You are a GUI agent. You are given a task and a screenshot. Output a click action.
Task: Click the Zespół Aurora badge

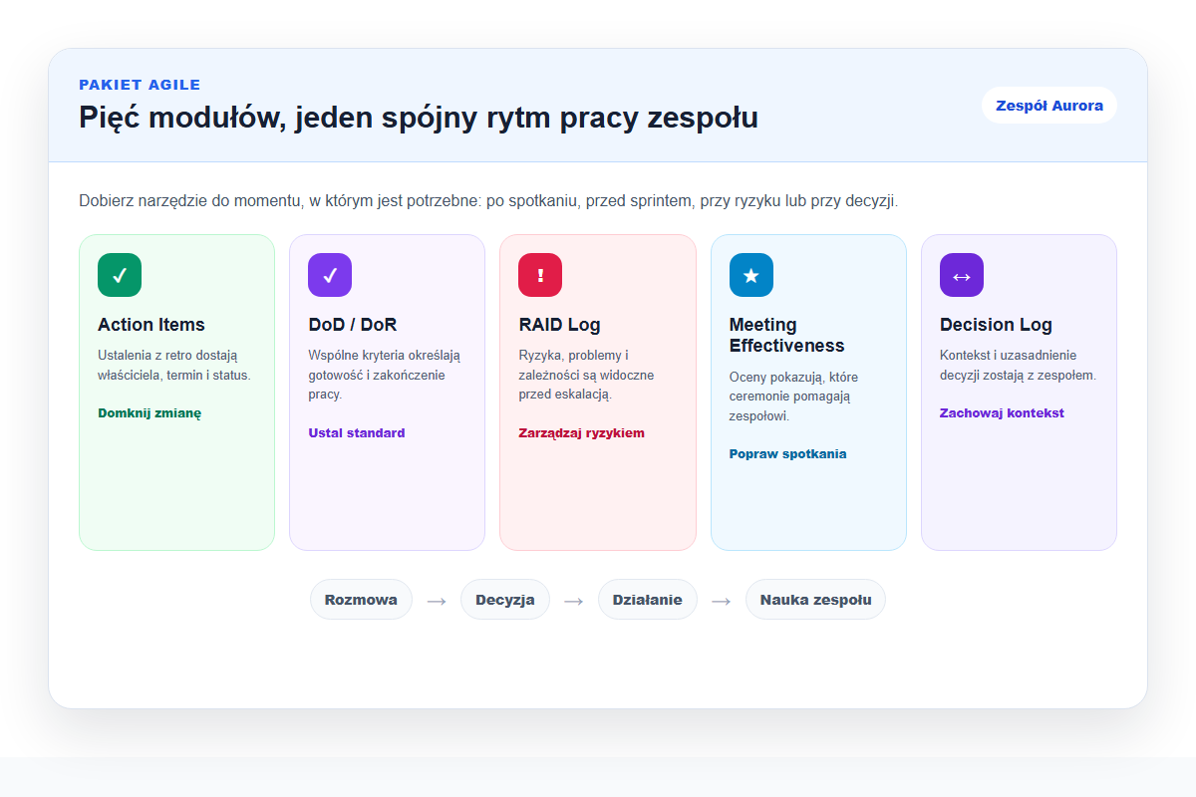[1049, 105]
